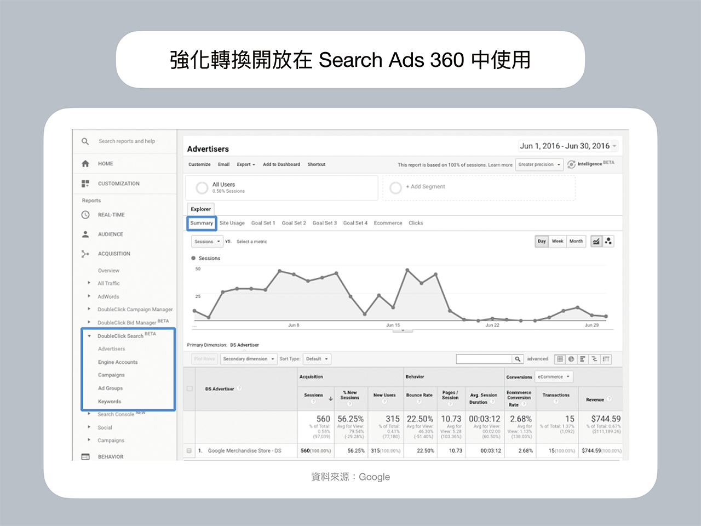
Task: Click the Customize button
Action: [x=199, y=164]
